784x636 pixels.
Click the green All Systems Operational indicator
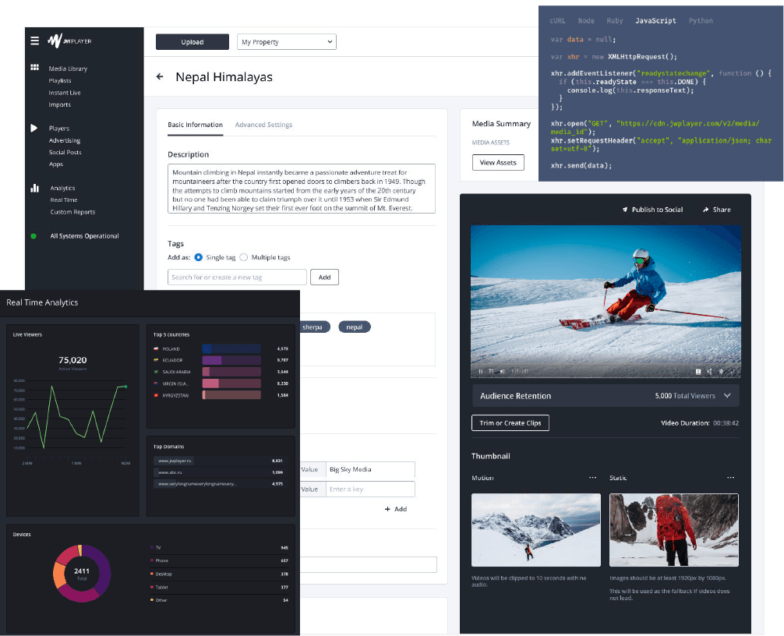click(x=34, y=236)
